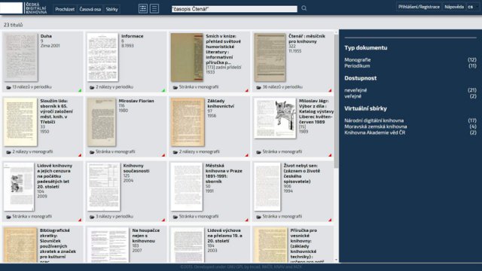Open Procházet menu
The height and width of the screenshot is (271, 482).
point(65,9)
